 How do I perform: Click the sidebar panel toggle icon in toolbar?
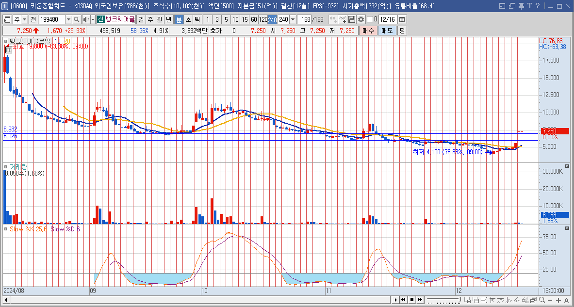pos(7,19)
